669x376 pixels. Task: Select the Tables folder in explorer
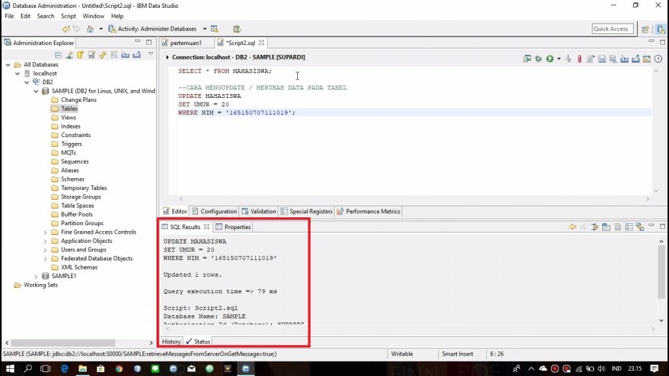69,109
